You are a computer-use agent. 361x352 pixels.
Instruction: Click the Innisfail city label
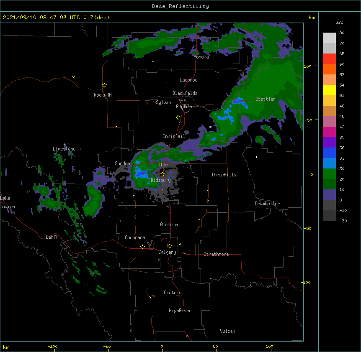[174, 136]
